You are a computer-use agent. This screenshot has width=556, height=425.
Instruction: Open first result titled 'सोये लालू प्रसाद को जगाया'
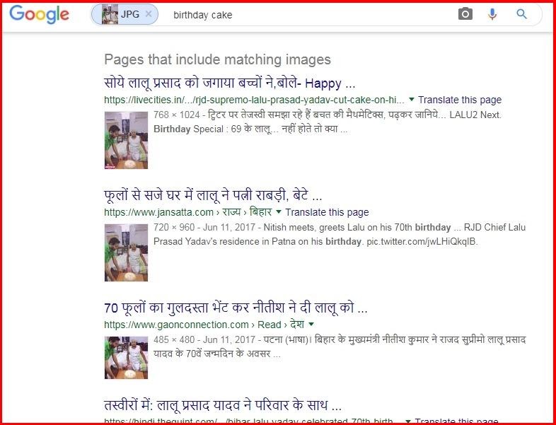click(x=229, y=83)
